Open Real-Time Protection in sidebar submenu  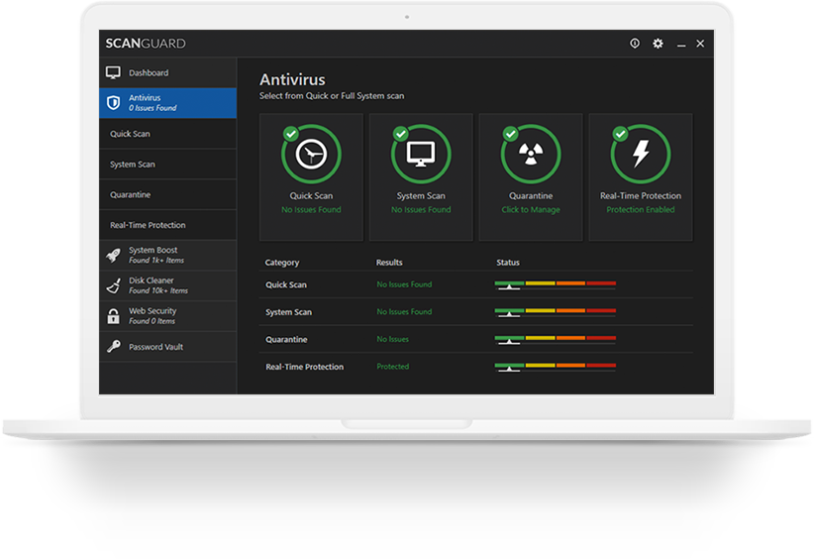(167, 225)
